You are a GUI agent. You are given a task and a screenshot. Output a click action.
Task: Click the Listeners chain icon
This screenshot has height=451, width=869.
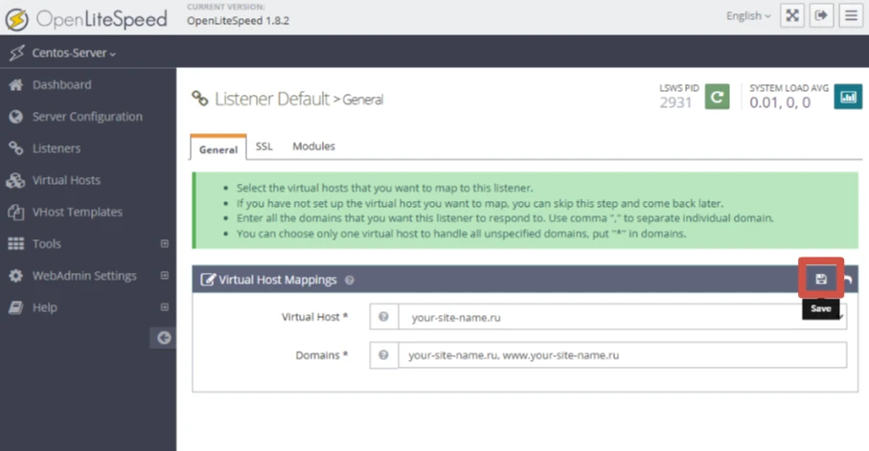[x=16, y=148]
